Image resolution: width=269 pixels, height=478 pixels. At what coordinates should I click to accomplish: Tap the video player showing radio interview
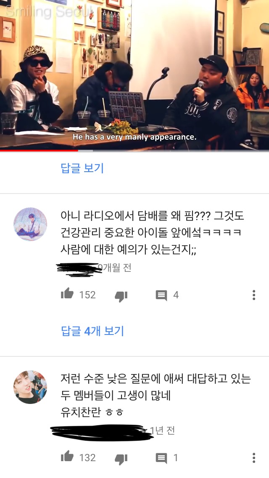coord(134,75)
